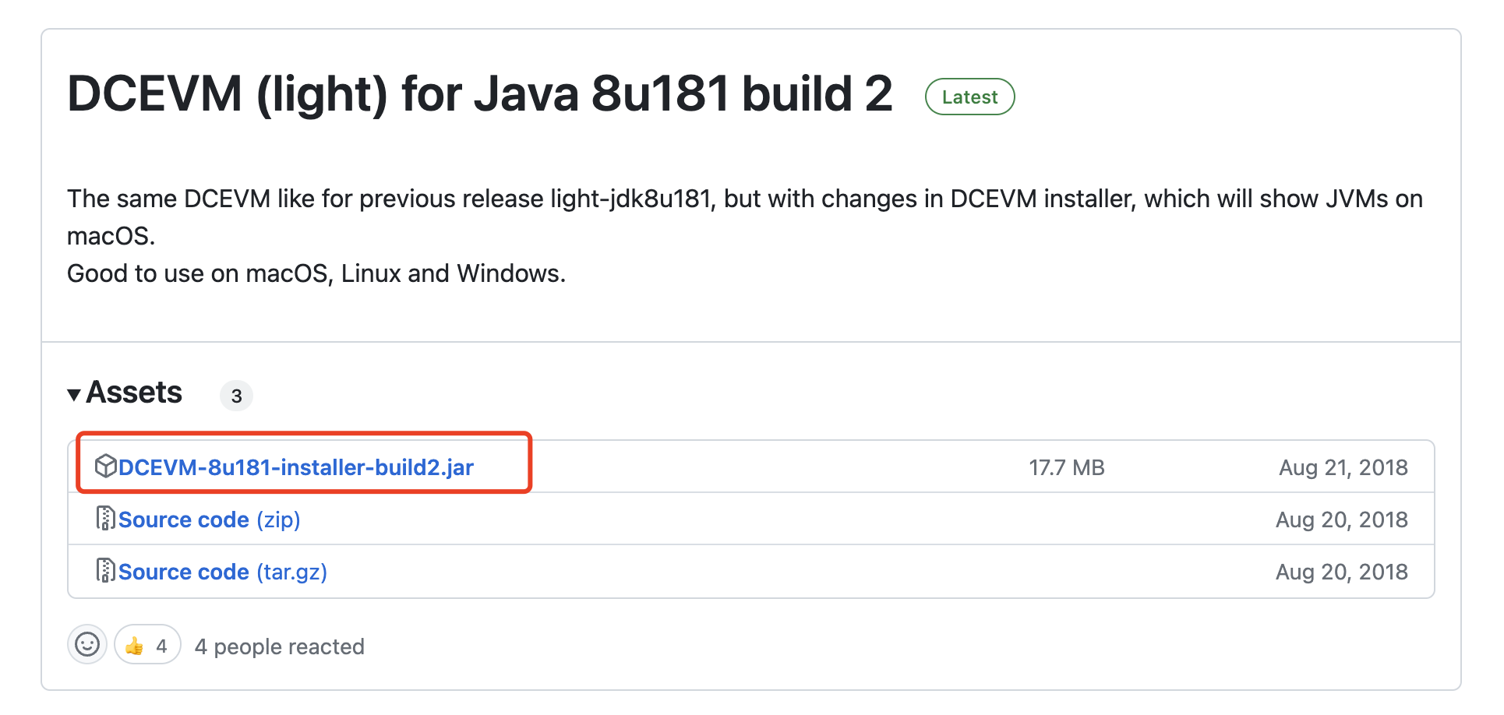Click the "4 people reacted" text
1504x715 pixels.
pyautogui.click(x=279, y=646)
